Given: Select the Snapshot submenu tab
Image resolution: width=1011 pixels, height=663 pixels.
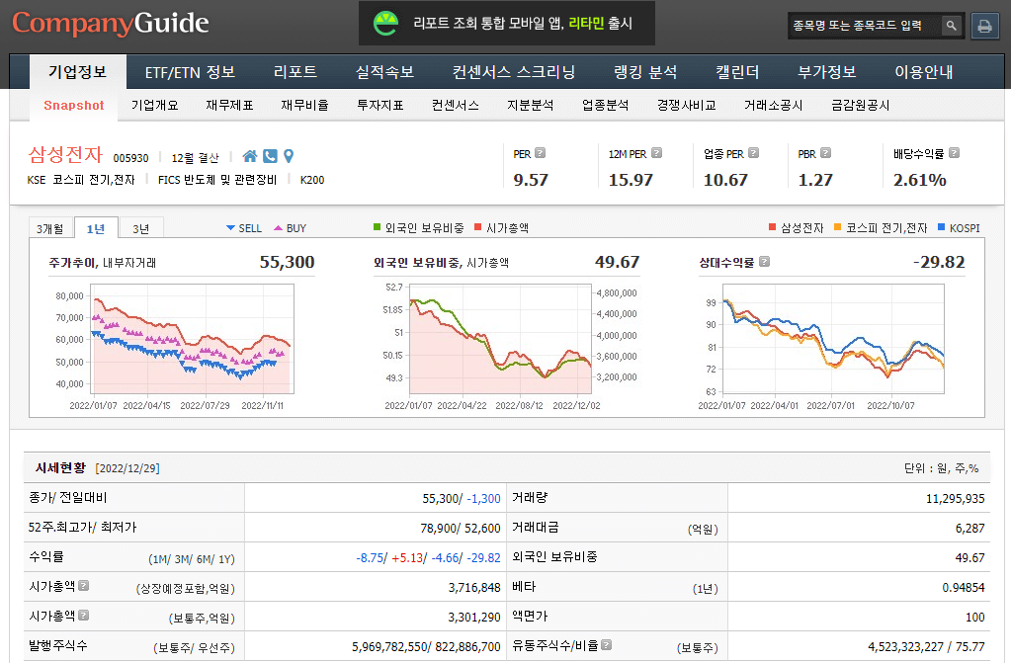Looking at the screenshot, I should [x=73, y=105].
